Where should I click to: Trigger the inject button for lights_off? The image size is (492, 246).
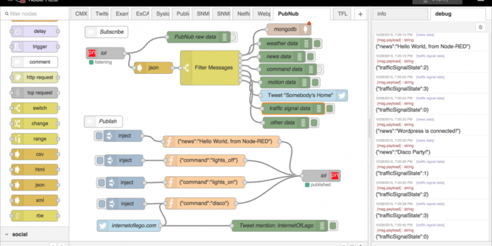[x=100, y=160]
